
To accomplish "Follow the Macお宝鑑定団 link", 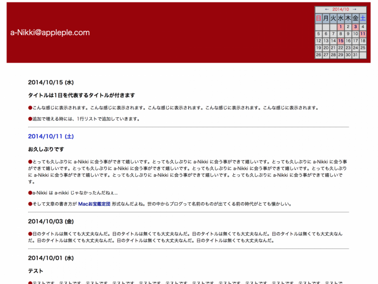I will pos(94,204).
